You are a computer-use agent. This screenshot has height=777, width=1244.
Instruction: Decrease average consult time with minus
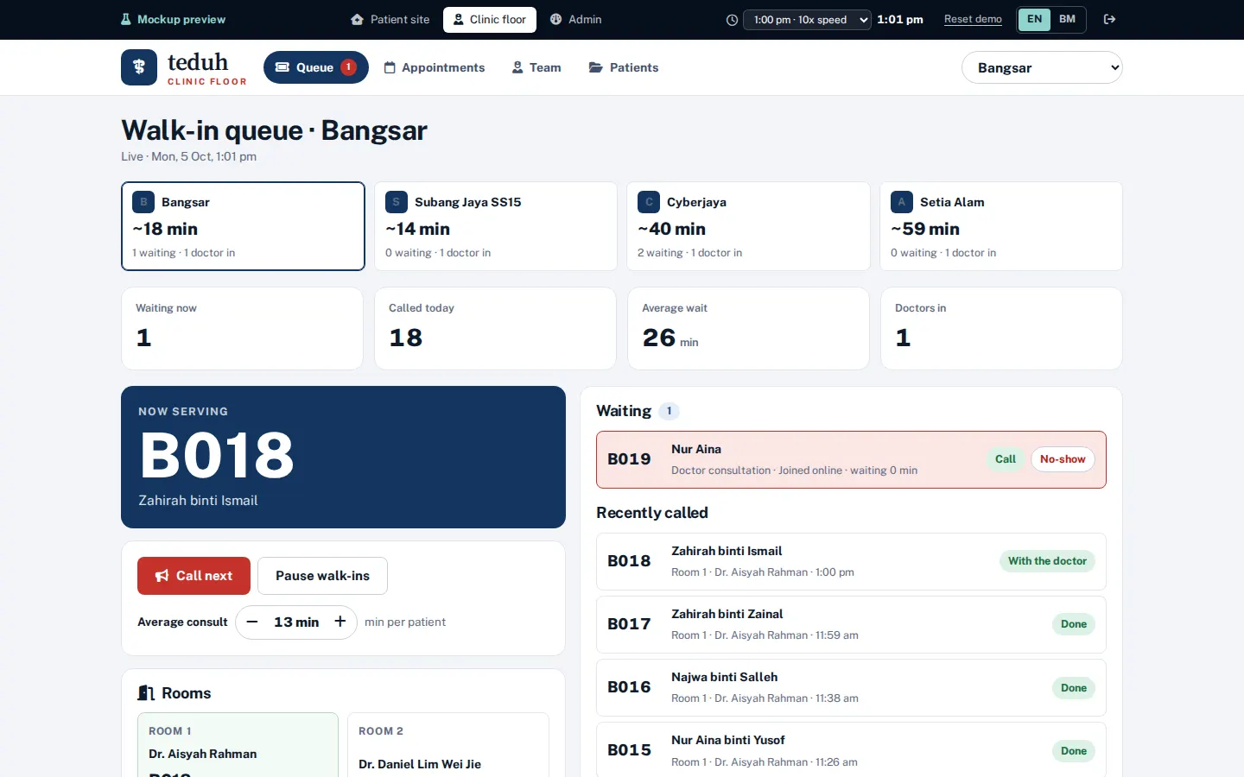[x=252, y=622]
